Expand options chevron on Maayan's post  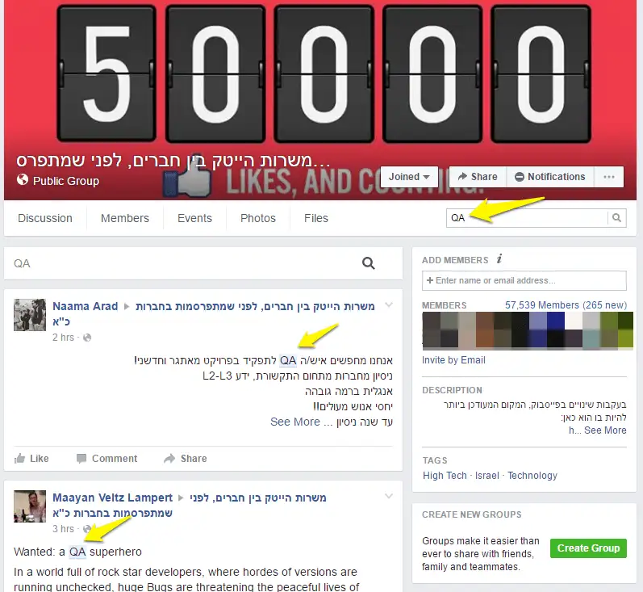pos(389,496)
